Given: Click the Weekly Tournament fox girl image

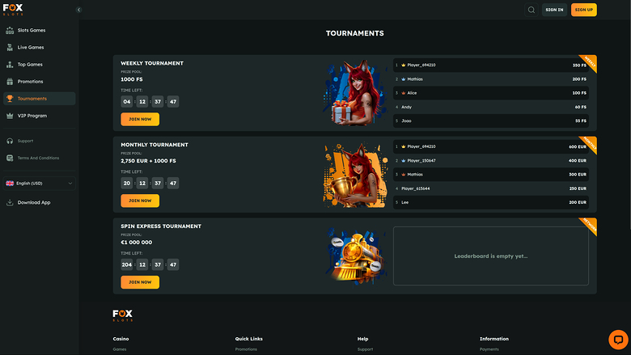Looking at the screenshot, I should click(354, 93).
